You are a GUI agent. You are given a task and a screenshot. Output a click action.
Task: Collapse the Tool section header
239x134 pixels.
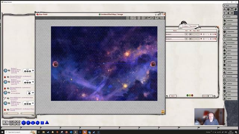(230, 6)
